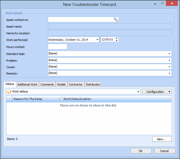
Task: Expand the Standard task dropdown
Action: click(x=169, y=54)
